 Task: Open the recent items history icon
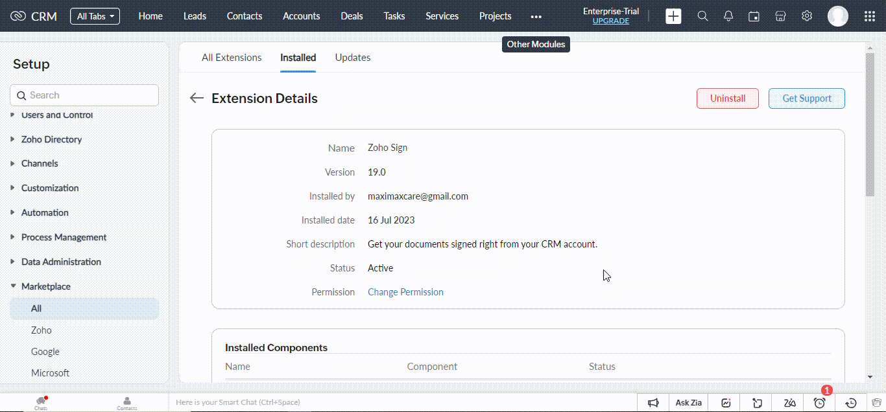[850, 402]
